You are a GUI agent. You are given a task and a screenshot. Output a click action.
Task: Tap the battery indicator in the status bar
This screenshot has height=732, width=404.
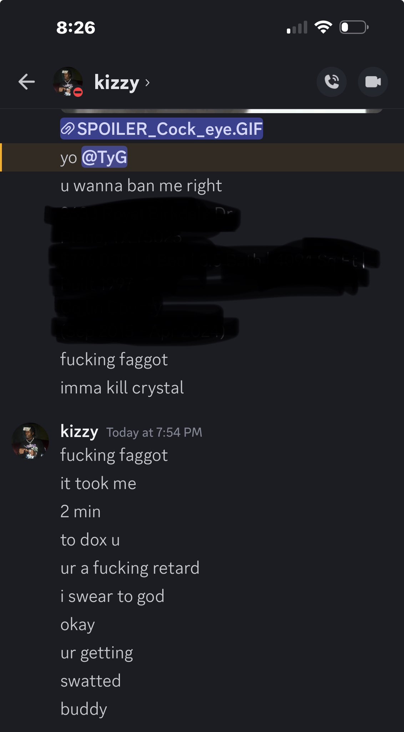click(354, 27)
